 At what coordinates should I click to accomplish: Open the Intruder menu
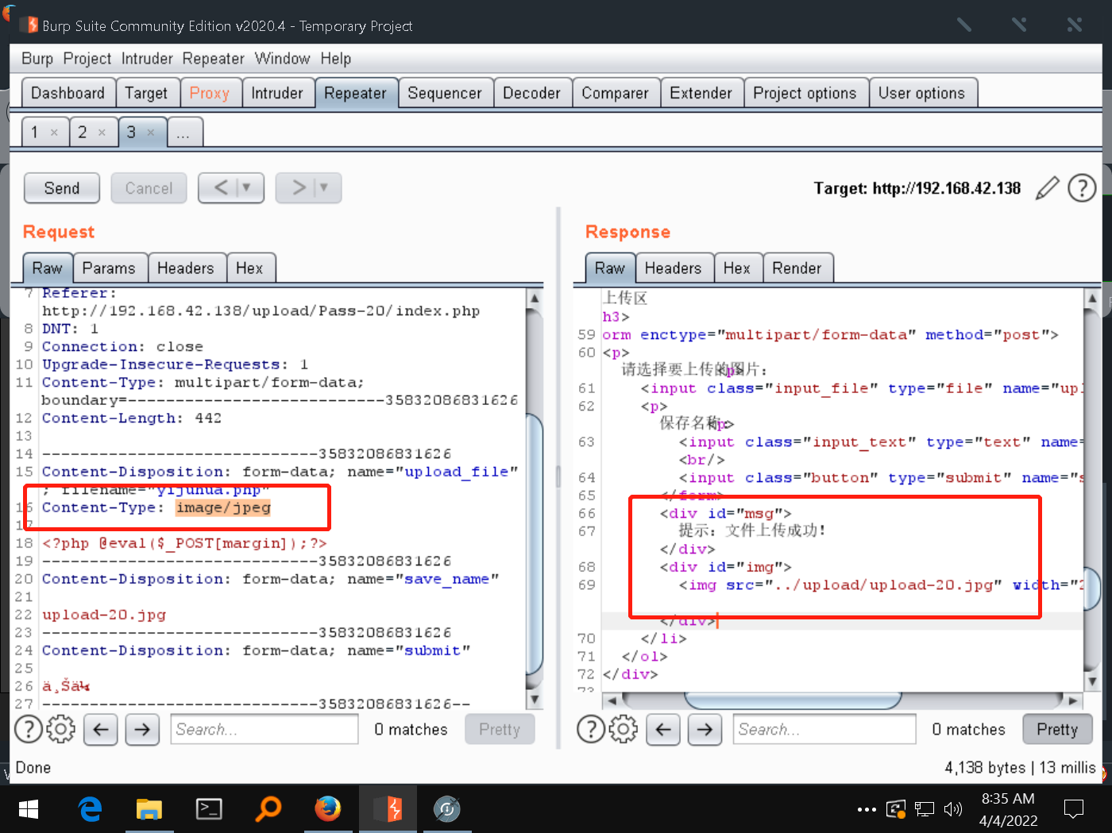click(x=147, y=59)
